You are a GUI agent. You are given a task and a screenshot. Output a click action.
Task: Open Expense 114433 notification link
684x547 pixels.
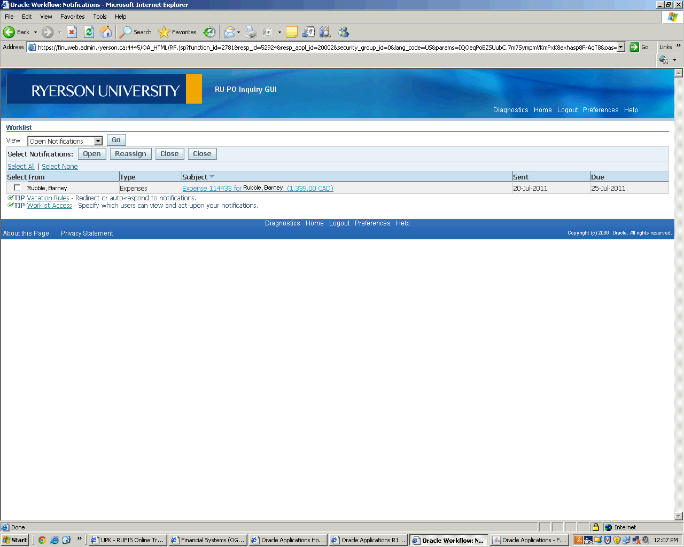coord(212,189)
